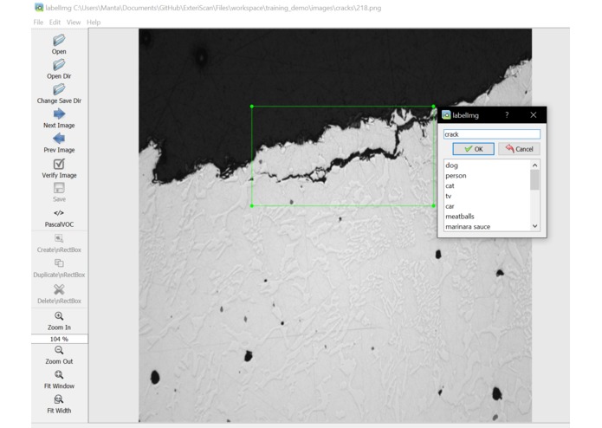Viewport: 602px width, 428px height.
Task: Select cat in the label list
Action: pos(487,185)
